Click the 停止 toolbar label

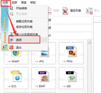[97, 11]
